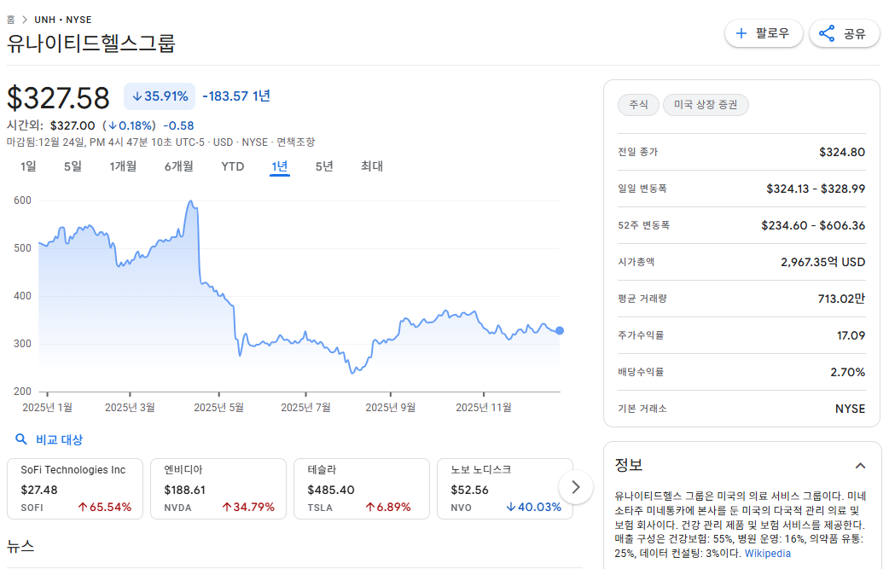Screen dimensions: 889x569
Task: Go to 홈 breadcrumb link
Action: click(x=11, y=20)
